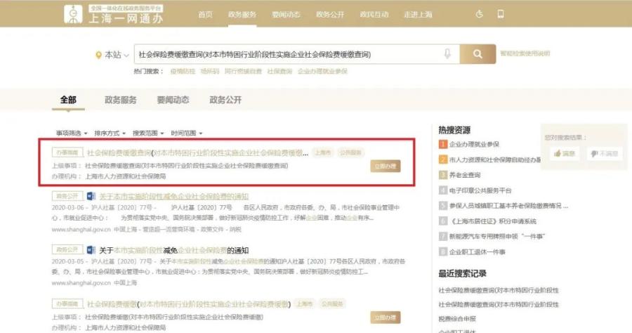Image resolution: width=632 pixels, height=333 pixels.
Task: Expand the 本站 site scope dropdown
Action: tap(112, 55)
